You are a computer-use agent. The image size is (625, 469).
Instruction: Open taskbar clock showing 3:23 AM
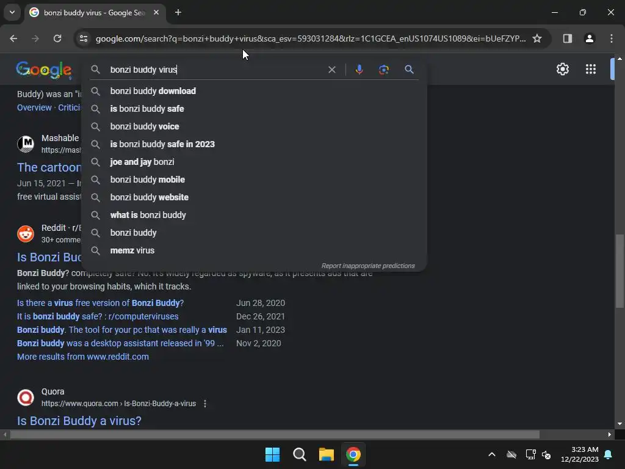pos(580,454)
